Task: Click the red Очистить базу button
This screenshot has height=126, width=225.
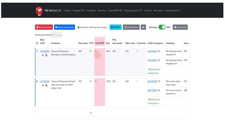Action: coord(44,27)
